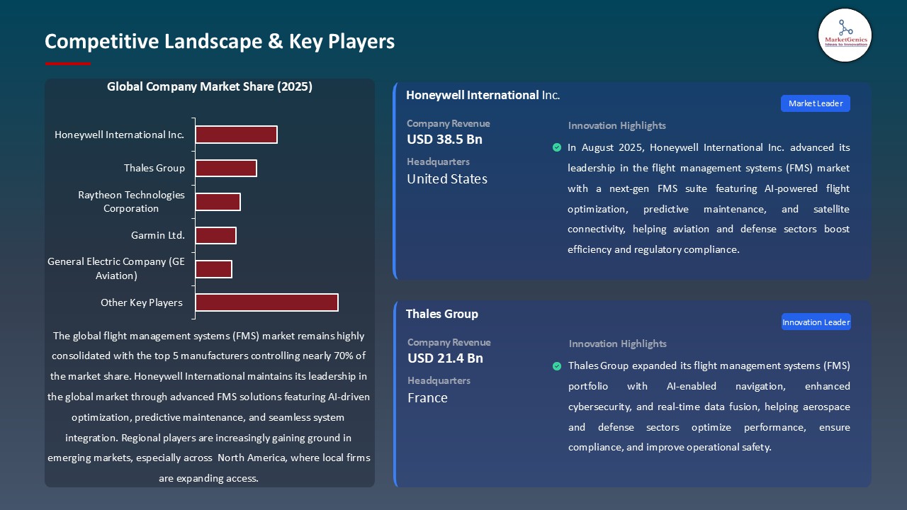Collapse the Global Company Market Share panel
The height and width of the screenshot is (510, 907).
click(210, 86)
